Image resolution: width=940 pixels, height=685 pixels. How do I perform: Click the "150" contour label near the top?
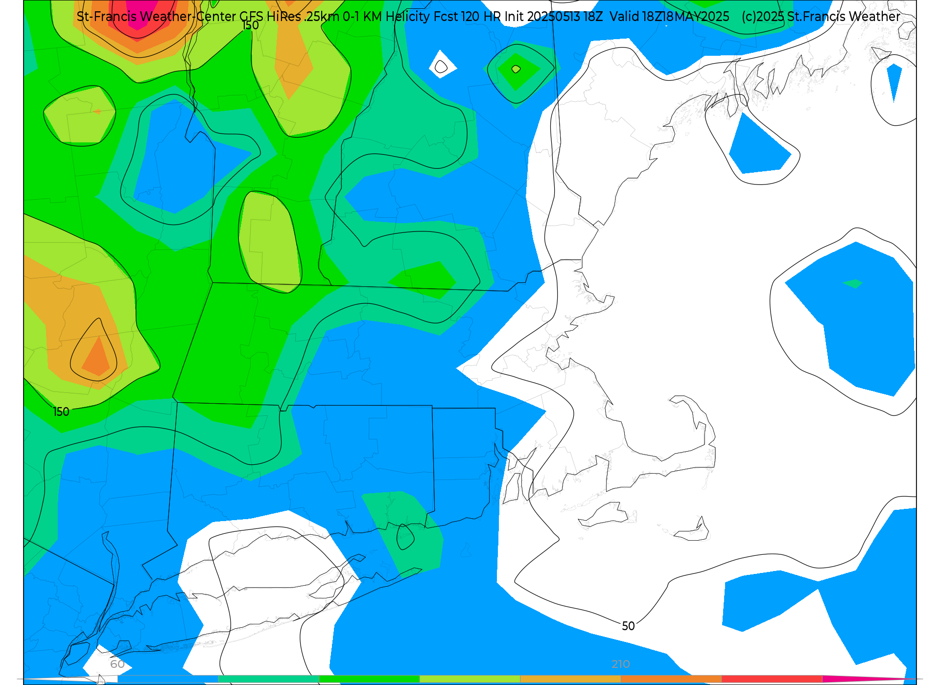(x=250, y=25)
